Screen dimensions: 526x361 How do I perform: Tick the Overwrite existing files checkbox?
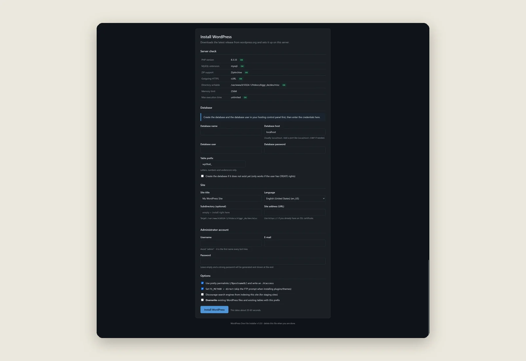pos(202,300)
